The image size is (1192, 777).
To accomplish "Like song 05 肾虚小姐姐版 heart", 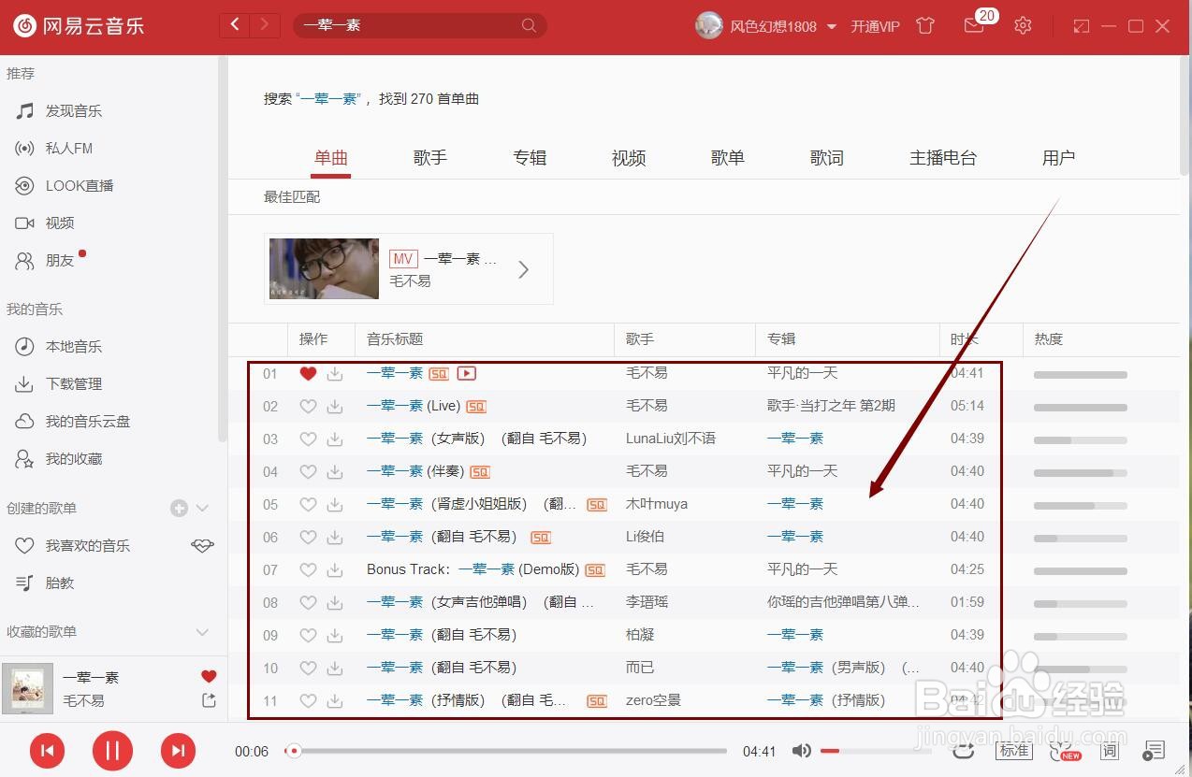I will [x=308, y=505].
